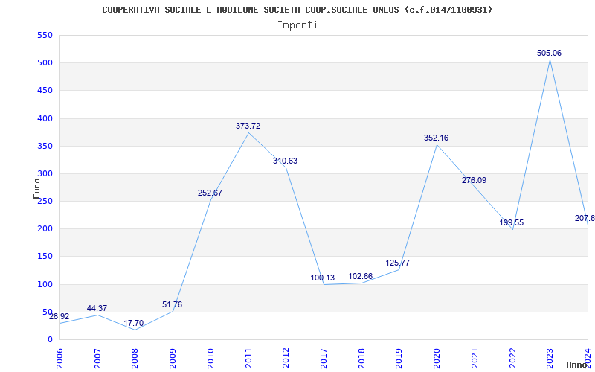Click the Euro y-axis title

pyautogui.click(x=36, y=189)
